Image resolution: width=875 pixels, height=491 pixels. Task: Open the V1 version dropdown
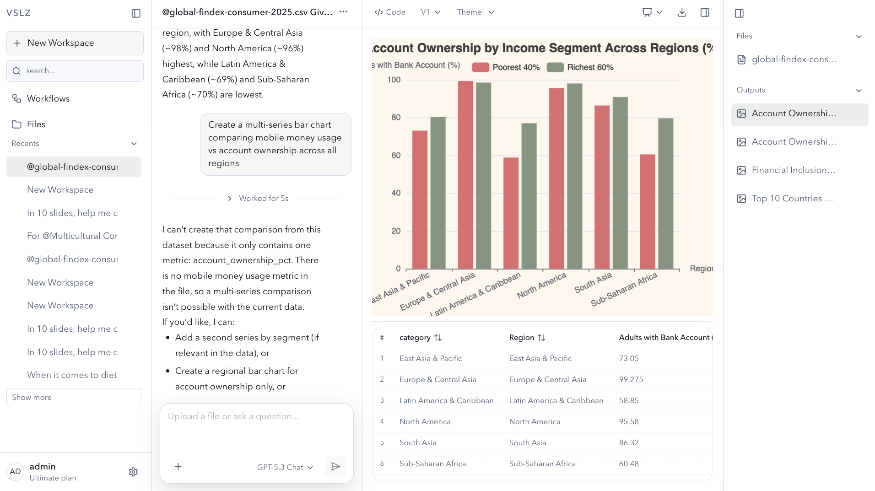(x=431, y=12)
